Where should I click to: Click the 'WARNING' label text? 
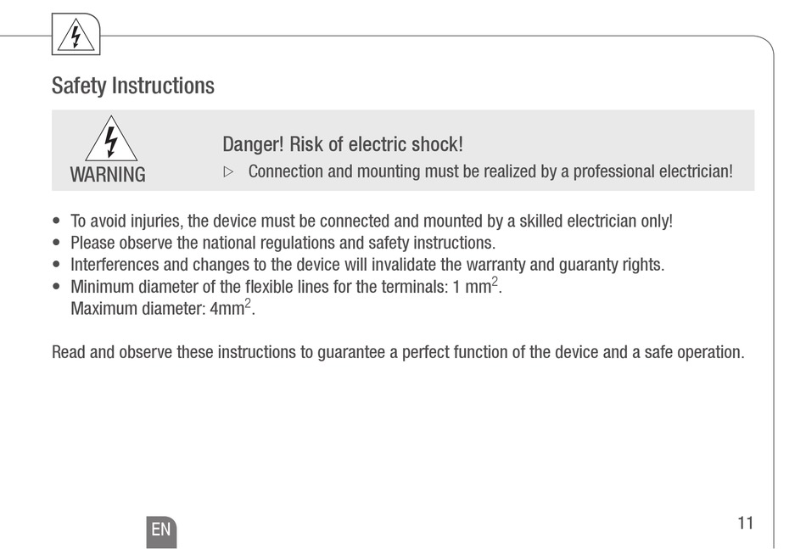click(x=108, y=175)
